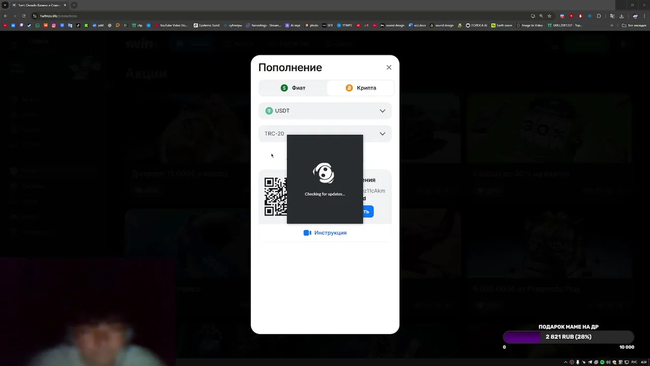Open the ГОЛОСА AI bookmark
This screenshot has height=366, width=650.
[x=476, y=25]
